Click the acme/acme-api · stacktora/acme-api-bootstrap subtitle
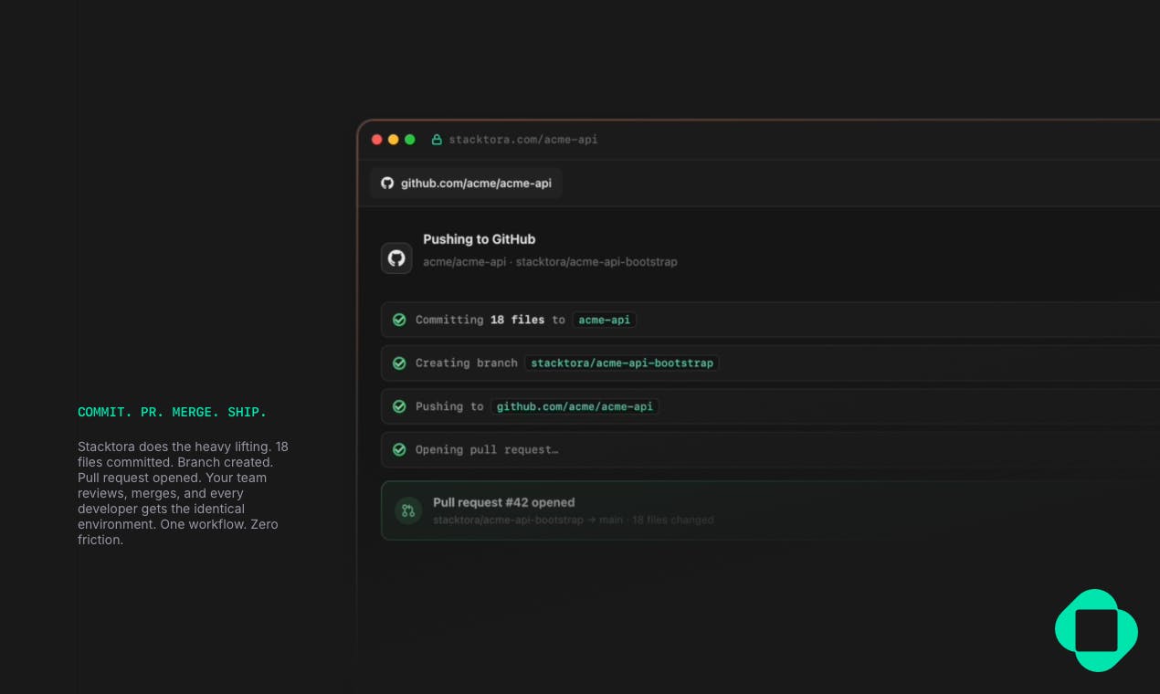 550,262
